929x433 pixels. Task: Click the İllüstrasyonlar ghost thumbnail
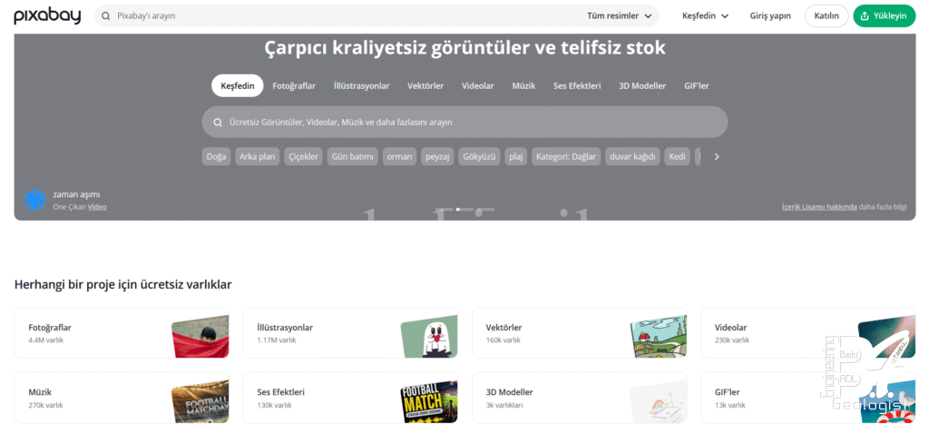tap(430, 336)
